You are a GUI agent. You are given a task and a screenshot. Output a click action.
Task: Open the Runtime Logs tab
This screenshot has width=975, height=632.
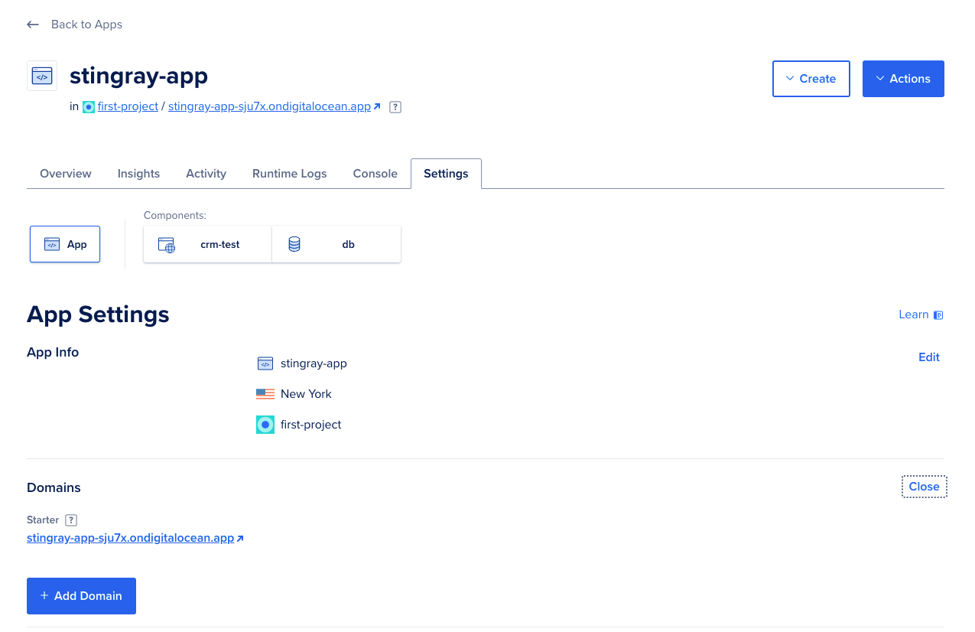coord(290,174)
